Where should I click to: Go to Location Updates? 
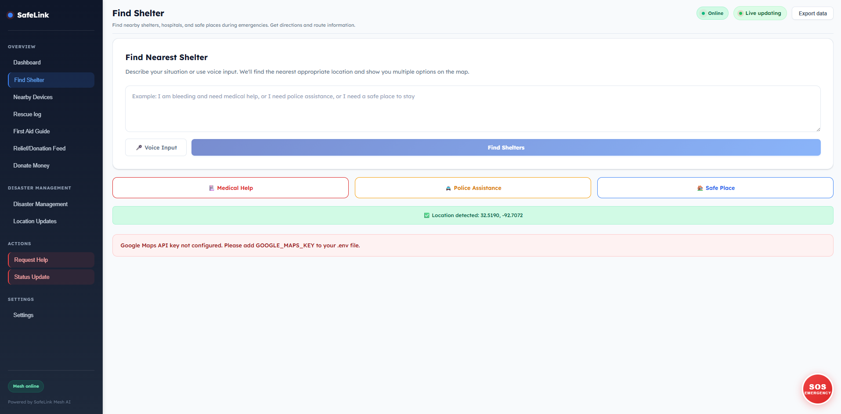click(x=51, y=221)
